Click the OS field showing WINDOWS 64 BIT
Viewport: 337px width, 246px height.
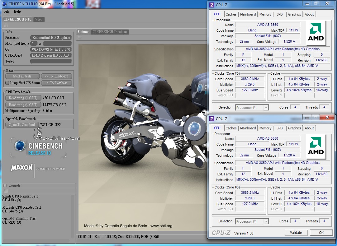tap(51, 49)
